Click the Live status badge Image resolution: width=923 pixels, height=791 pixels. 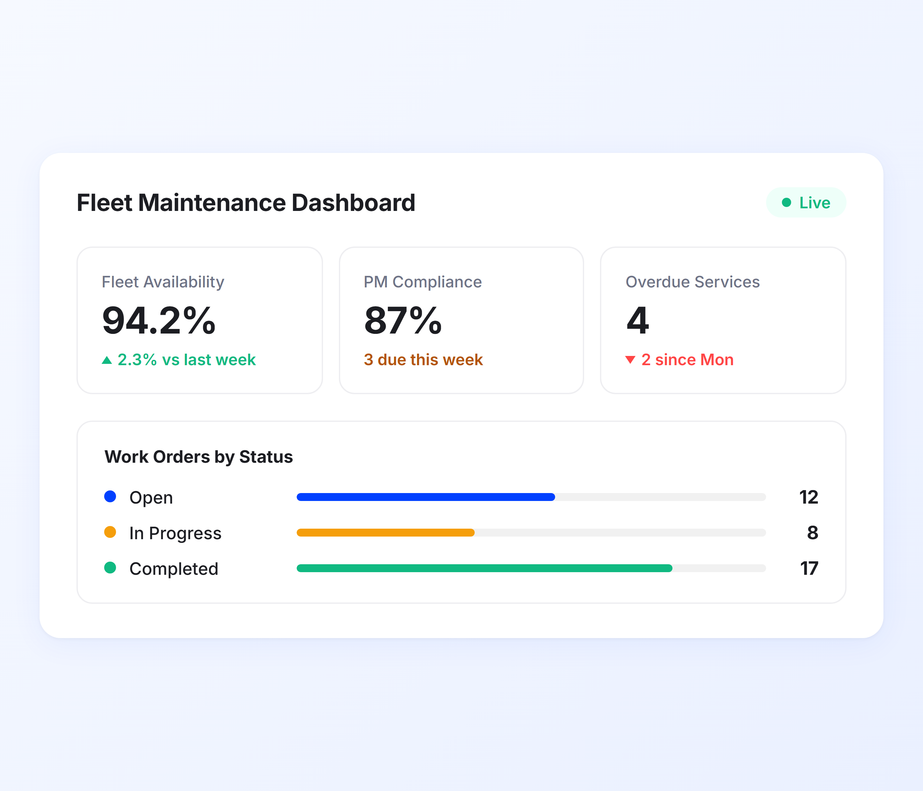[x=806, y=203]
